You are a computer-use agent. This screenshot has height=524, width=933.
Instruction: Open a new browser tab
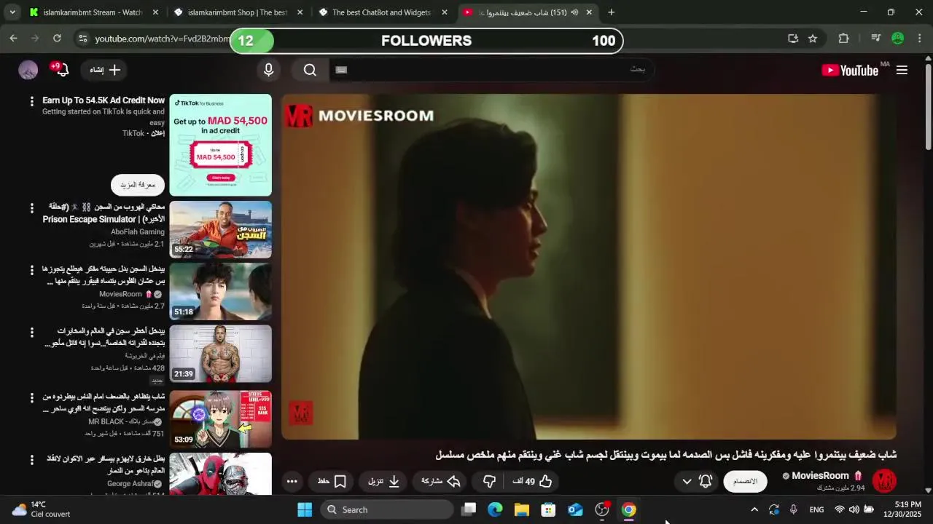click(611, 12)
